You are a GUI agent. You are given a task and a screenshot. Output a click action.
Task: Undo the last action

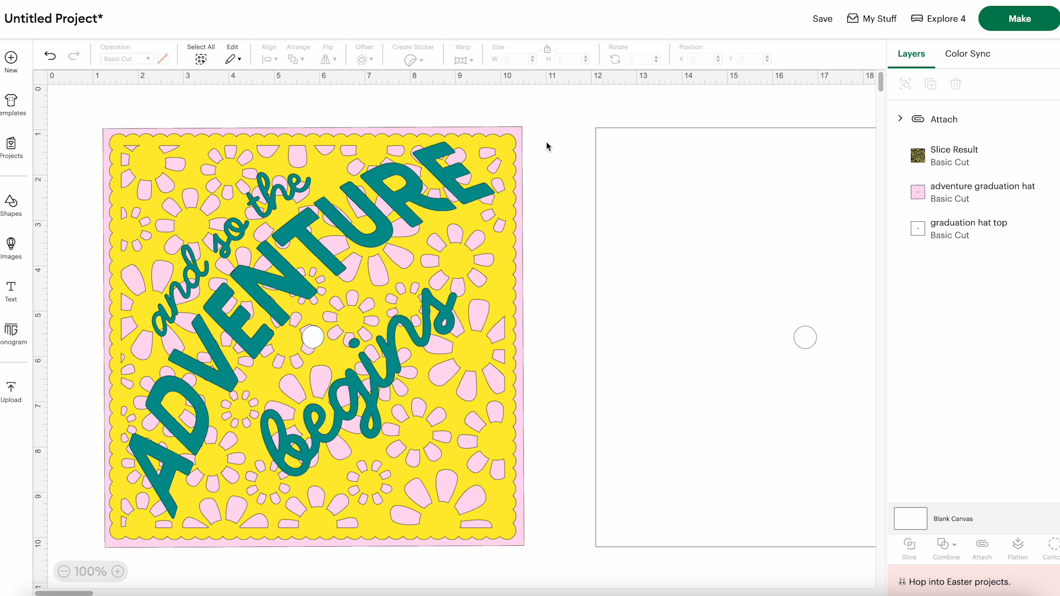(x=50, y=55)
